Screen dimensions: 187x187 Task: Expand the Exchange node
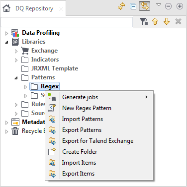(16, 51)
